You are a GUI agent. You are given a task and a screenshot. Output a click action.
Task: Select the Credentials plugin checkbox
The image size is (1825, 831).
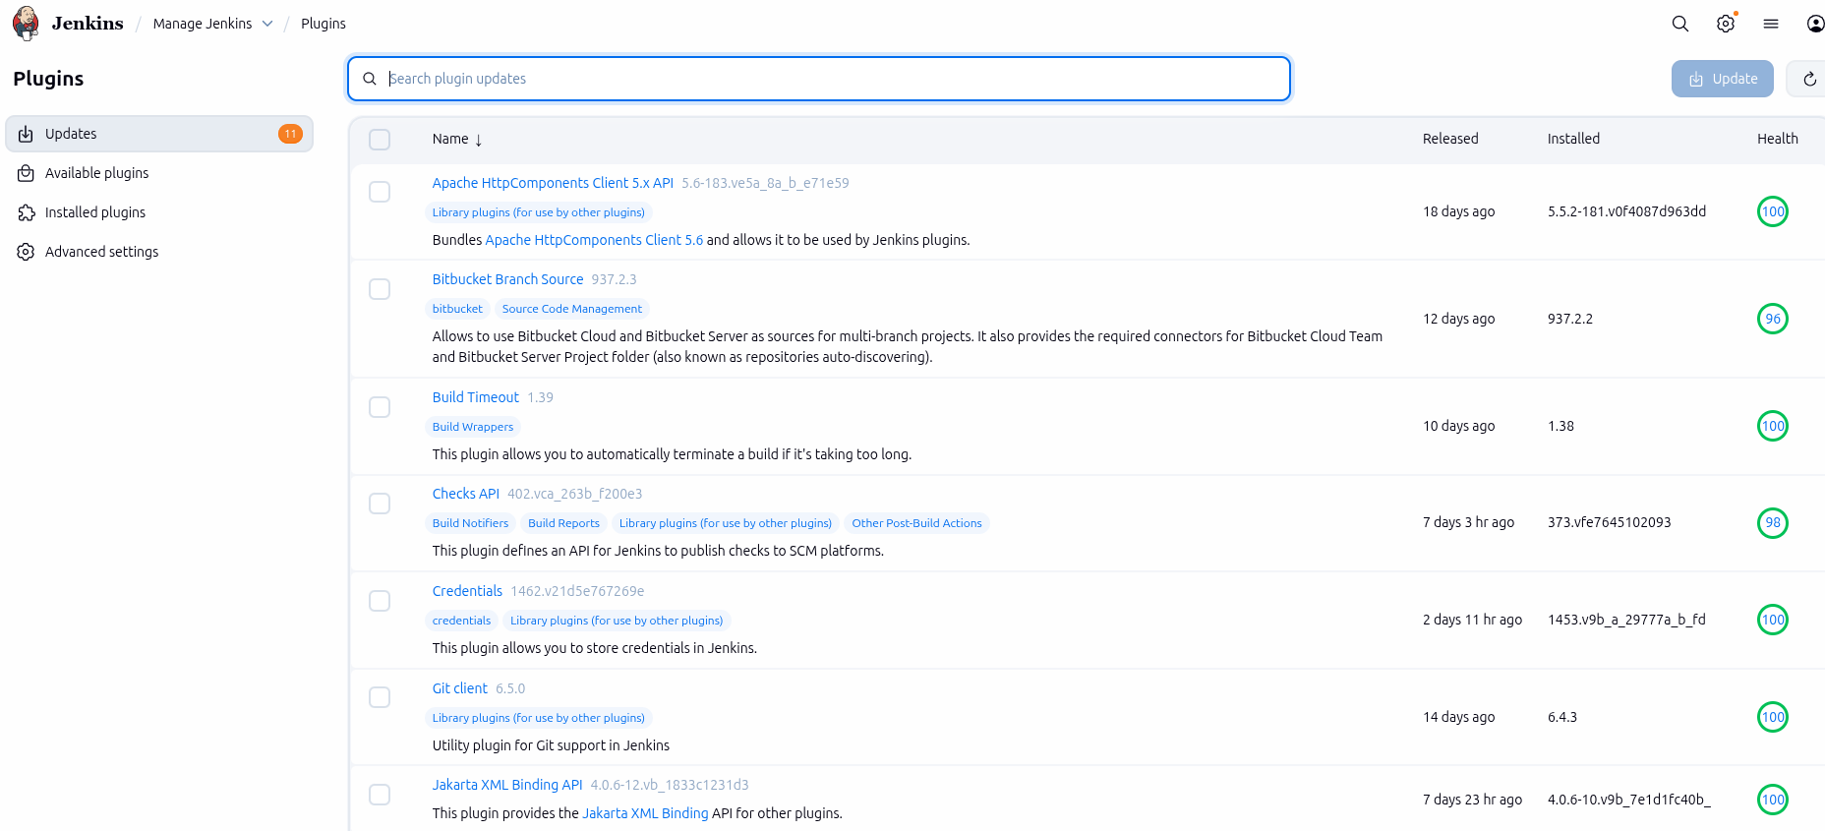380,601
